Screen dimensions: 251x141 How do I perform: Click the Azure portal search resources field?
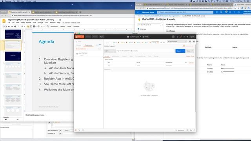click(185, 12)
